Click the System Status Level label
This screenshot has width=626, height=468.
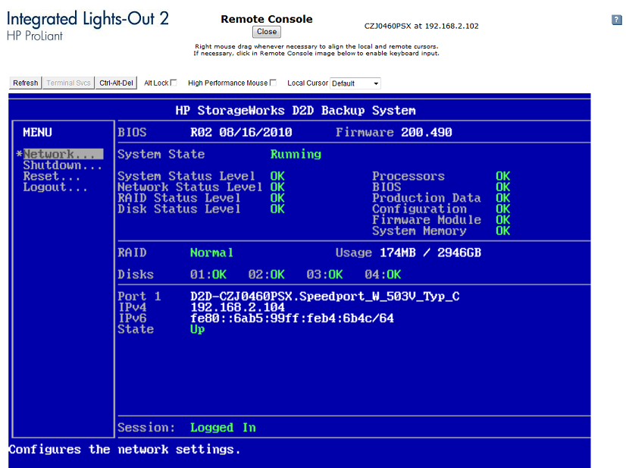[x=186, y=176]
